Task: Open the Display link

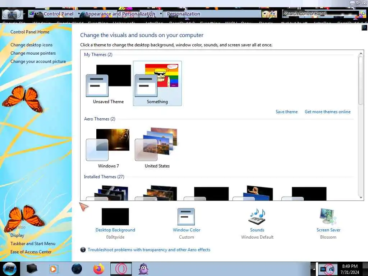Action: pyautogui.click(x=17, y=235)
